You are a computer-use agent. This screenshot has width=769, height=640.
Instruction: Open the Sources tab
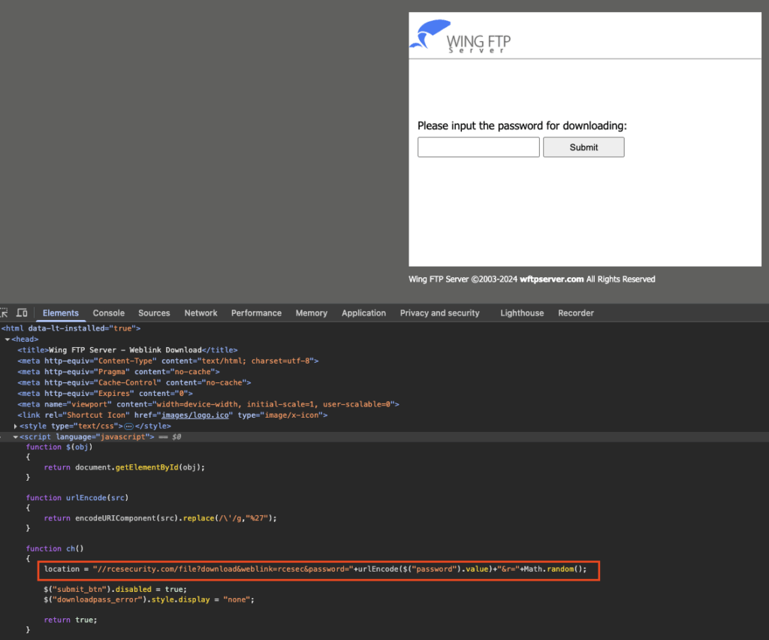tap(154, 313)
